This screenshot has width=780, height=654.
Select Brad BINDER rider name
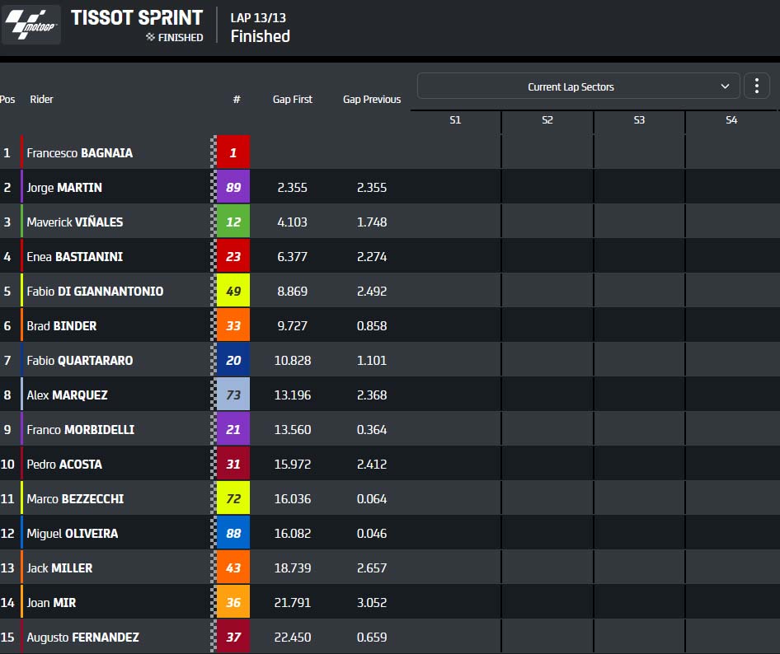(62, 325)
